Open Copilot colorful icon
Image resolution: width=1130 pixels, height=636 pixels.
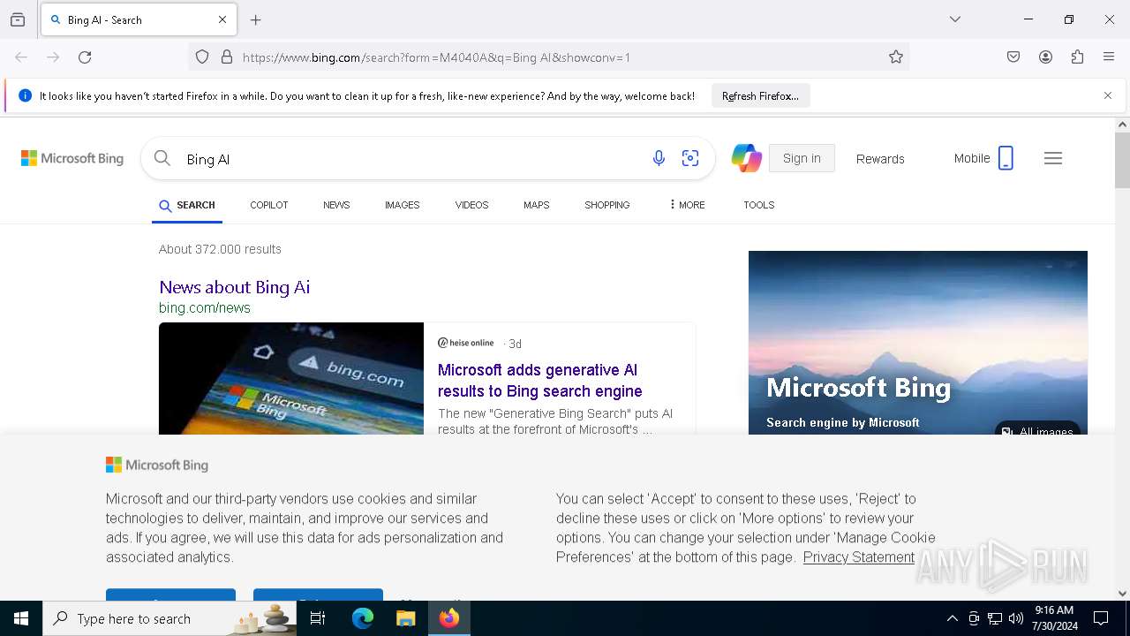click(746, 158)
